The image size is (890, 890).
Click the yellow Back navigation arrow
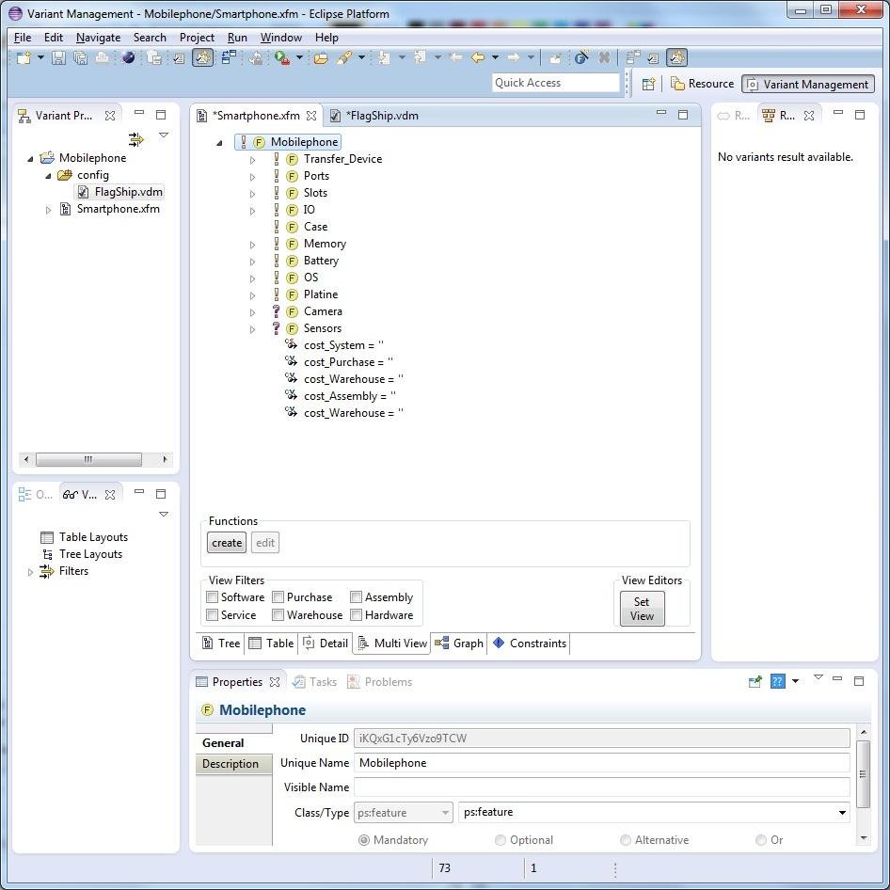[478, 57]
